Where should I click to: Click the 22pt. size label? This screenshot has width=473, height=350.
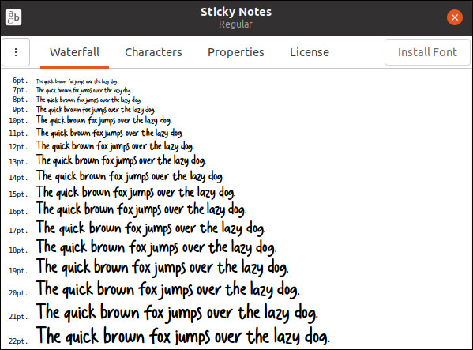(x=18, y=341)
